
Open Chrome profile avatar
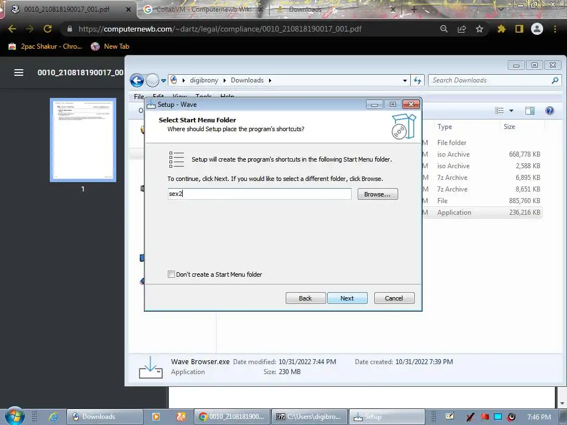click(x=537, y=29)
